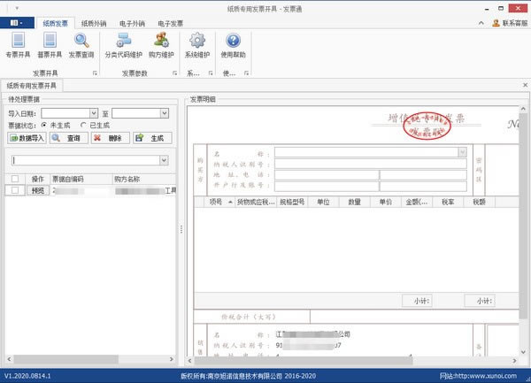
Task: Open 普票开具 ordinary invoice tool
Action: coord(49,45)
